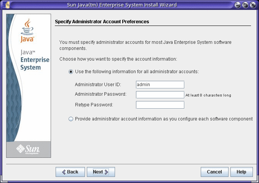Click the Java coffee cup logo

[x=27, y=30]
